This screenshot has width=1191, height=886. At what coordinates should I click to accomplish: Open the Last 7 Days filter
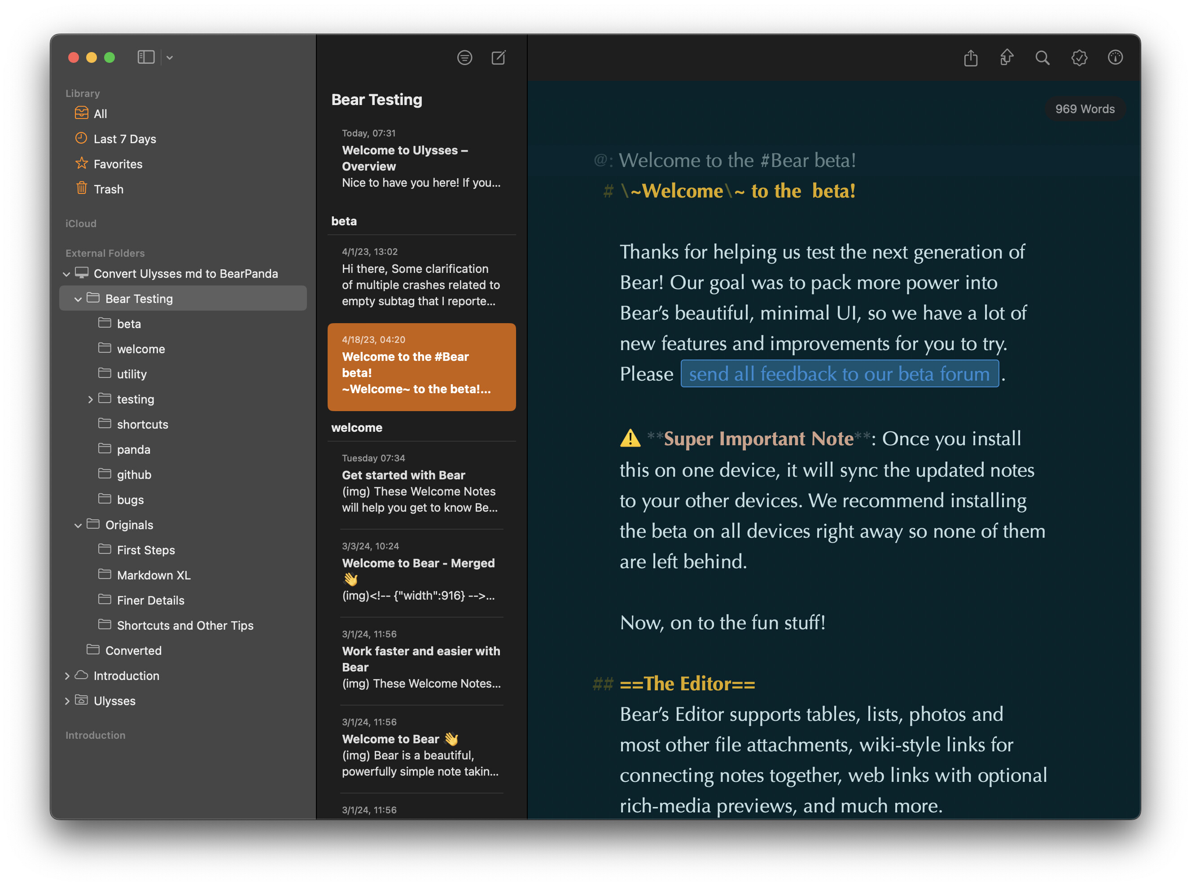tap(124, 139)
